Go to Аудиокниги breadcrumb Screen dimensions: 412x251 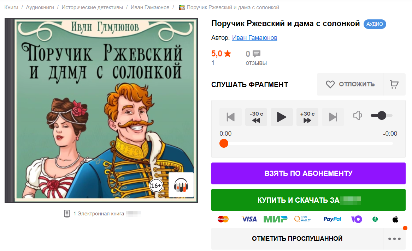(40, 7)
